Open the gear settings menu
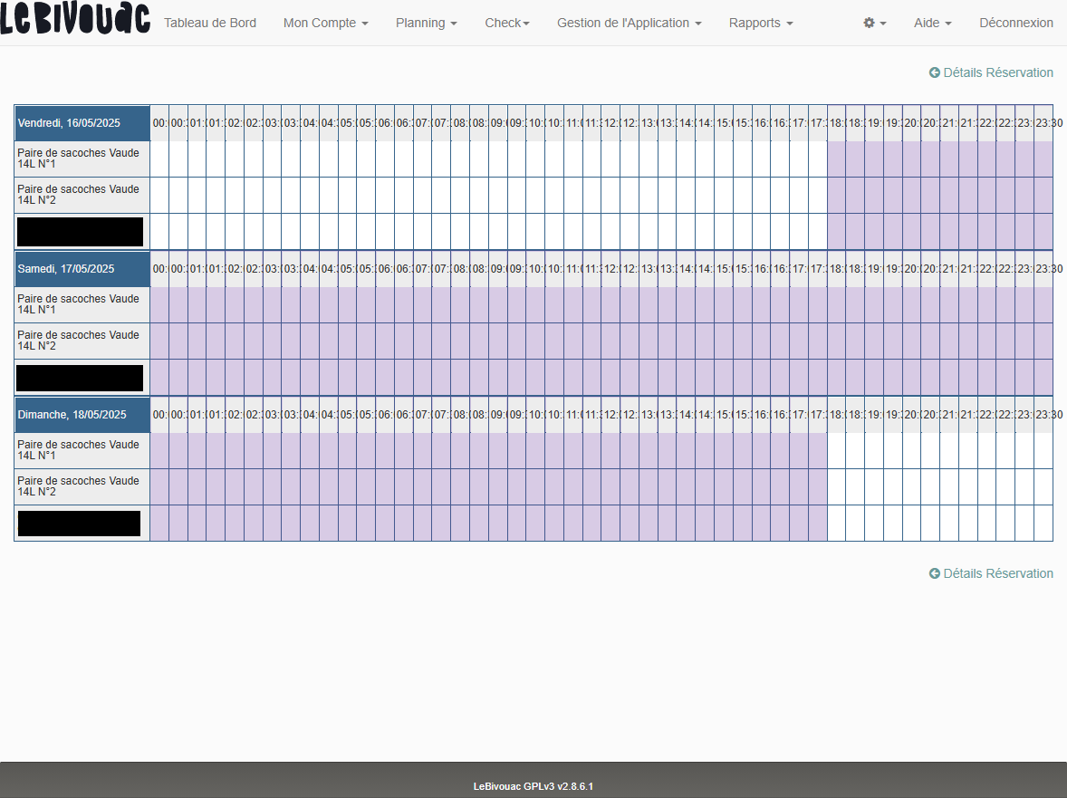1067x798 pixels. pos(874,23)
